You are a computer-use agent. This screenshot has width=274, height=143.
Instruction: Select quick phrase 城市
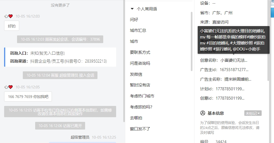[134, 41]
